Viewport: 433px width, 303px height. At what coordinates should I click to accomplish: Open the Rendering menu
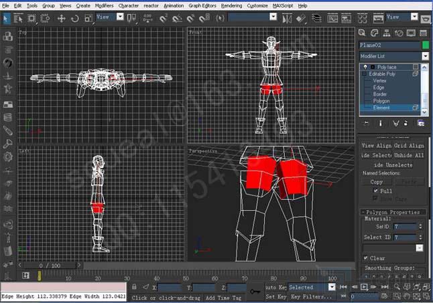tap(231, 5)
